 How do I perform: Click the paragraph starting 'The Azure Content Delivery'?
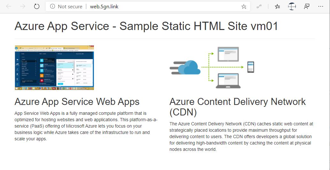[x=242, y=137]
